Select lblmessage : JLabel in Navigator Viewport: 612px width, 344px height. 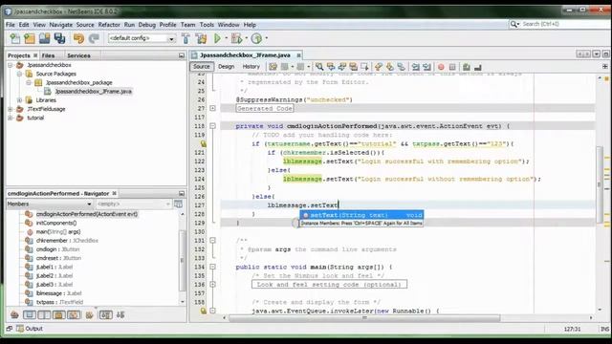pos(58,293)
